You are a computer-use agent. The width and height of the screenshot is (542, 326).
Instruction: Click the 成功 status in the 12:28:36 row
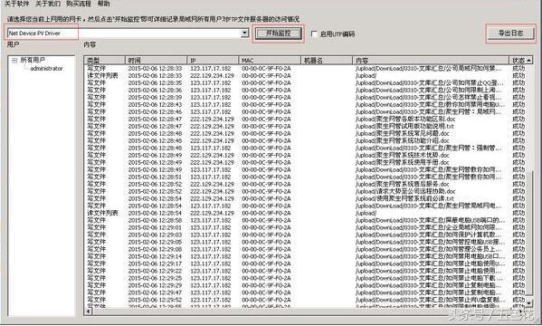click(518, 91)
